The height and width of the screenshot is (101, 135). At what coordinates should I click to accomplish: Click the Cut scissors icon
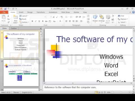(x=8, y=16)
